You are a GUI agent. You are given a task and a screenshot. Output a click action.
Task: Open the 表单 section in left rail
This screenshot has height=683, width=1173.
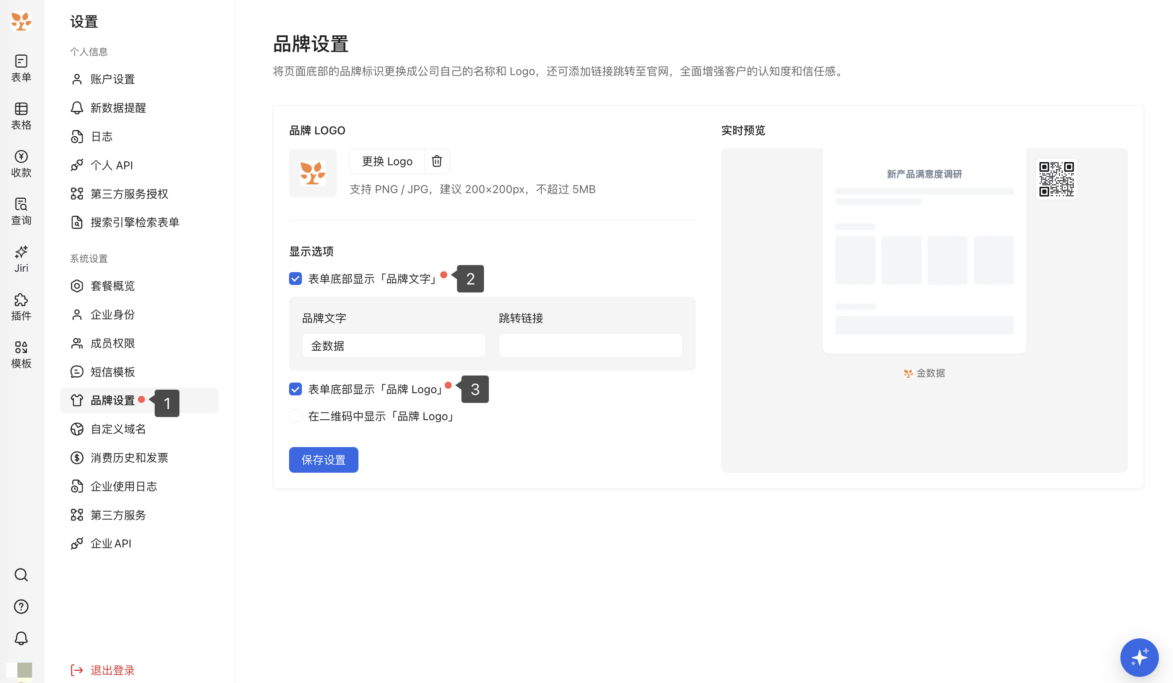click(21, 68)
